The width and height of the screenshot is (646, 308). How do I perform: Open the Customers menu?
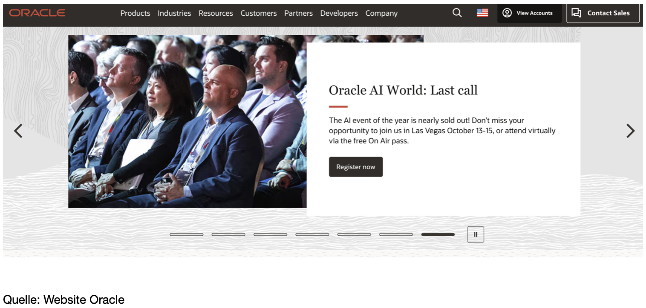click(x=259, y=13)
